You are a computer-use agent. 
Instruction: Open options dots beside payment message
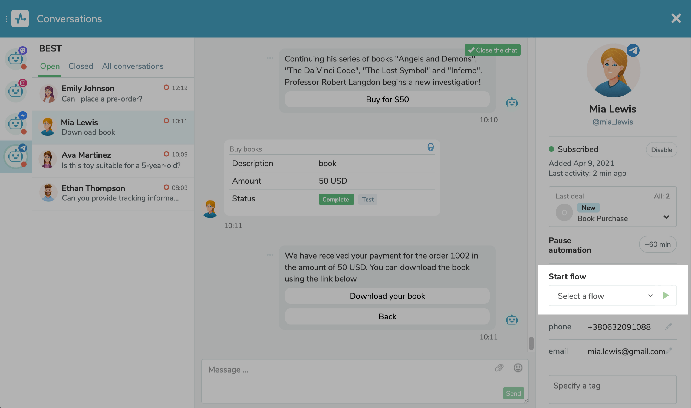tap(270, 255)
